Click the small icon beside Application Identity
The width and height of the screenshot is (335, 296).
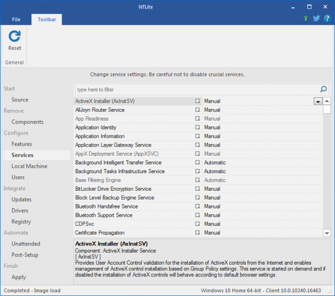click(197, 128)
